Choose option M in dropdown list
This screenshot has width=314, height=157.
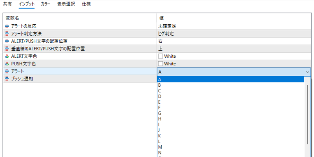click(231, 147)
